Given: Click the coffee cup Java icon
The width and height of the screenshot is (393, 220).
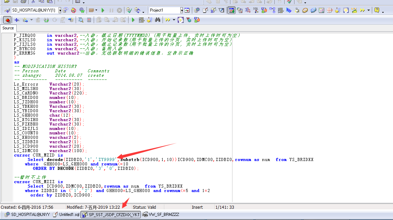Looking at the screenshot, I should (x=297, y=10).
